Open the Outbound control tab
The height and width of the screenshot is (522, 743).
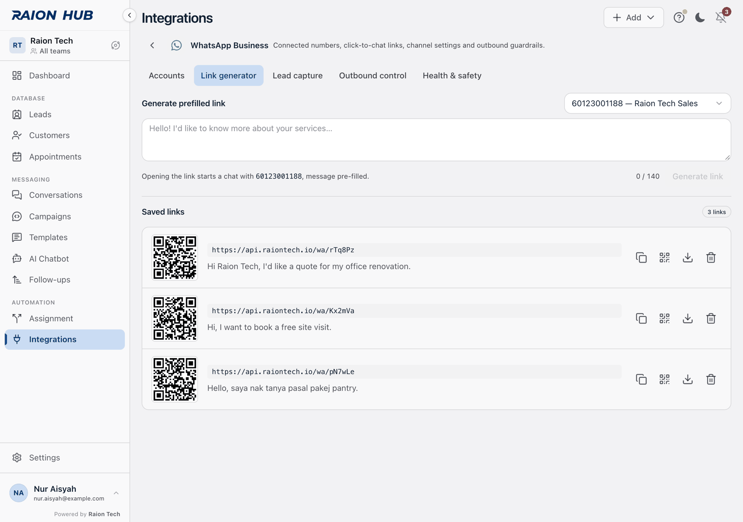click(x=372, y=76)
